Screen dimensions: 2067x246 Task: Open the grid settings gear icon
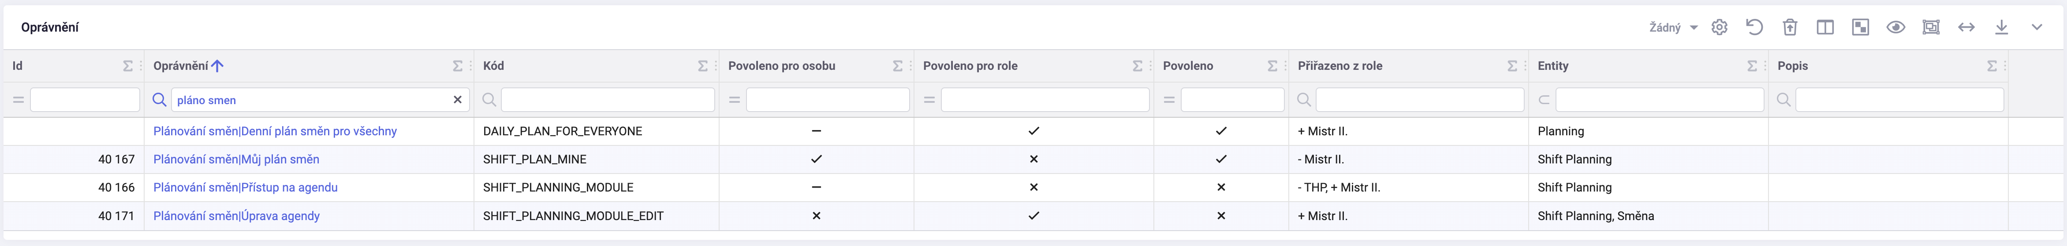[1719, 27]
